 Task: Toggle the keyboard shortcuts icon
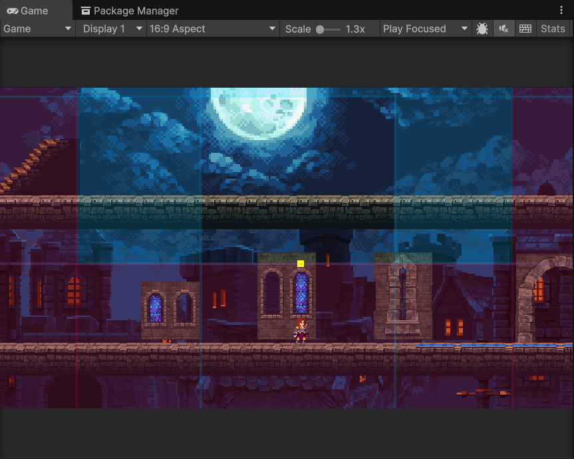coord(525,29)
